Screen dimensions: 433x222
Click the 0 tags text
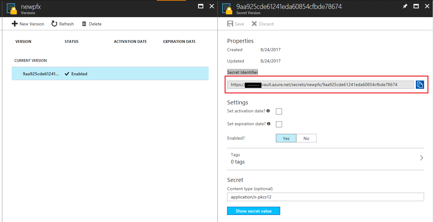[x=238, y=162]
